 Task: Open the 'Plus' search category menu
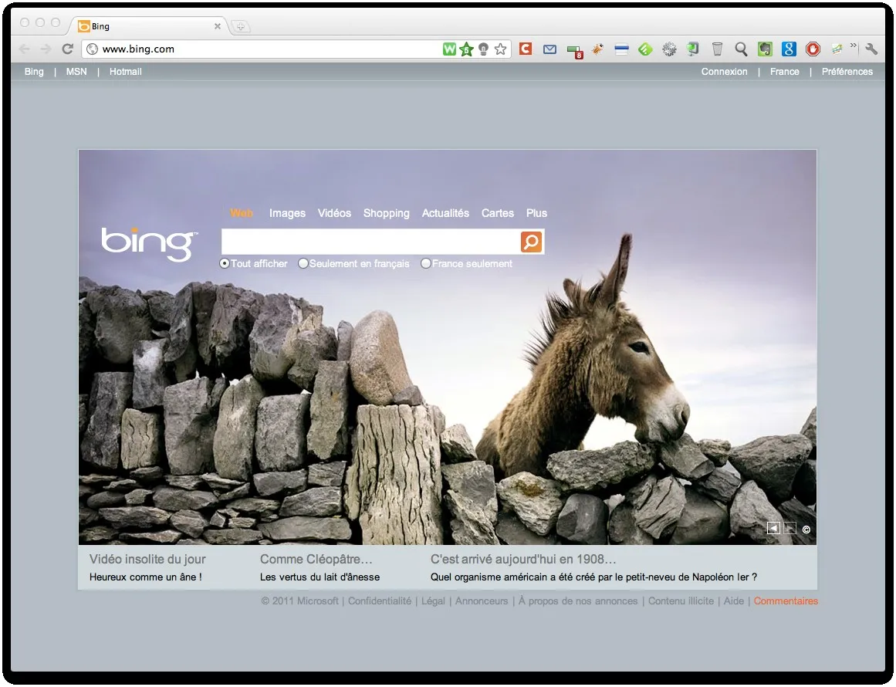536,213
